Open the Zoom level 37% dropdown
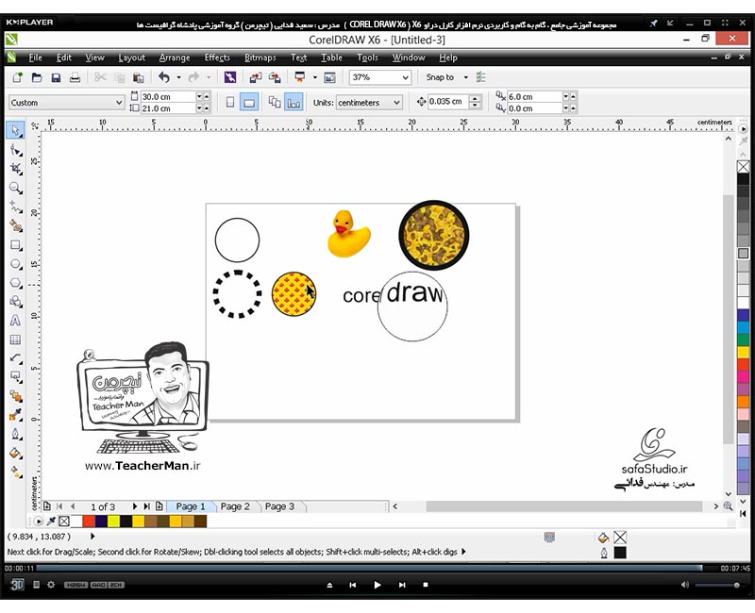The width and height of the screenshot is (755, 613). pyautogui.click(x=406, y=77)
